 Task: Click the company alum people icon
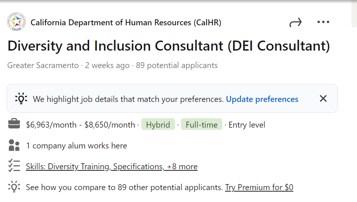[14, 145]
